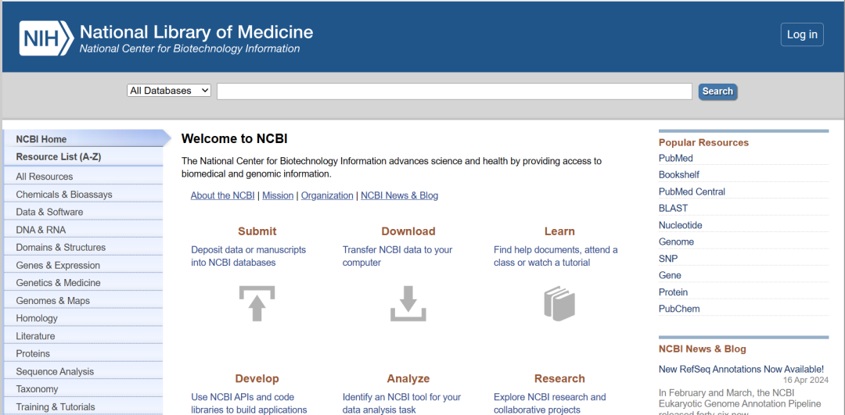The image size is (845, 415).
Task: Focus the main NCBI search field
Action: (x=455, y=91)
